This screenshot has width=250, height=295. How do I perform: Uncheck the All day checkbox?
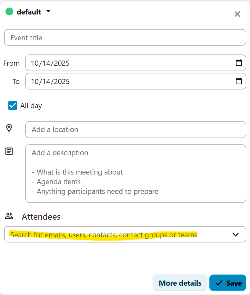coord(13,106)
